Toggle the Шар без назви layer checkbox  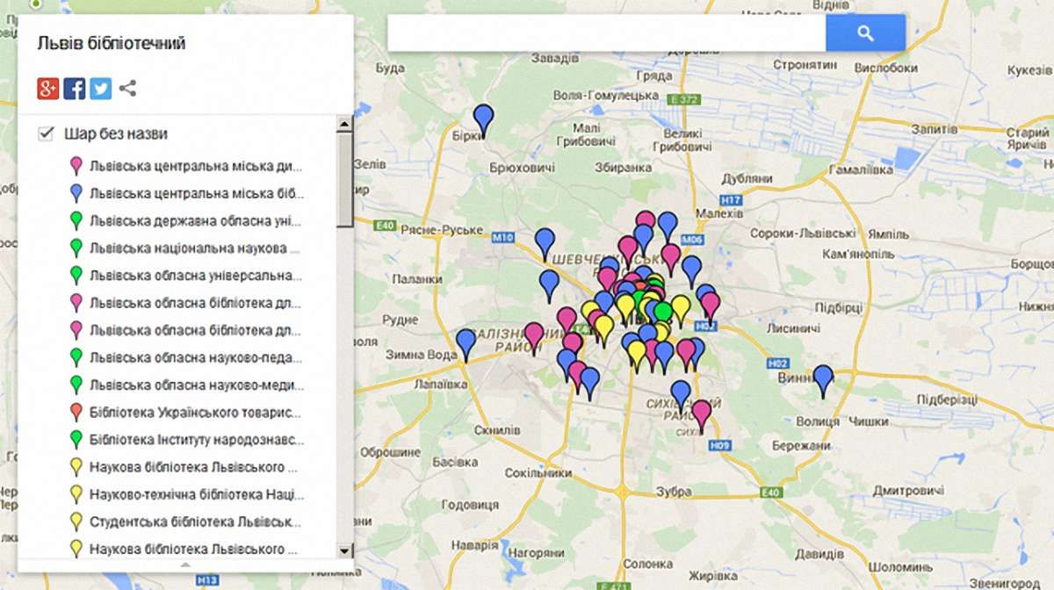point(46,134)
